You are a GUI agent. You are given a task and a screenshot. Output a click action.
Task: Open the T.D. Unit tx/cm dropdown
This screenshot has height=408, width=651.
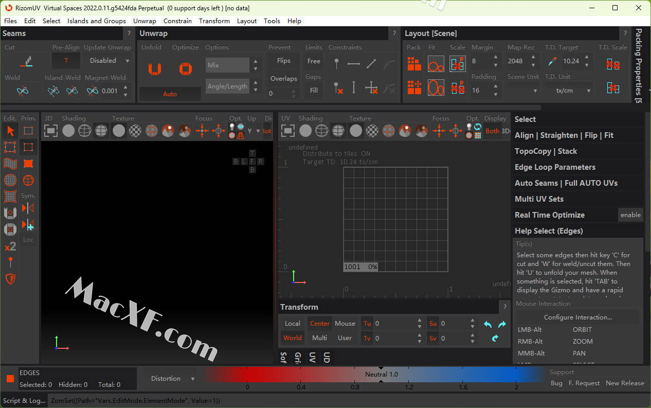pyautogui.click(x=569, y=90)
